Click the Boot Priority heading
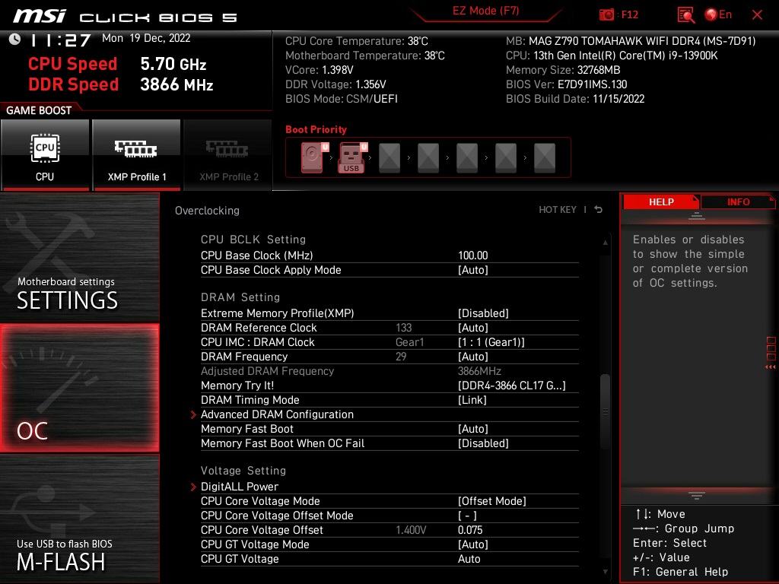 [x=316, y=129]
